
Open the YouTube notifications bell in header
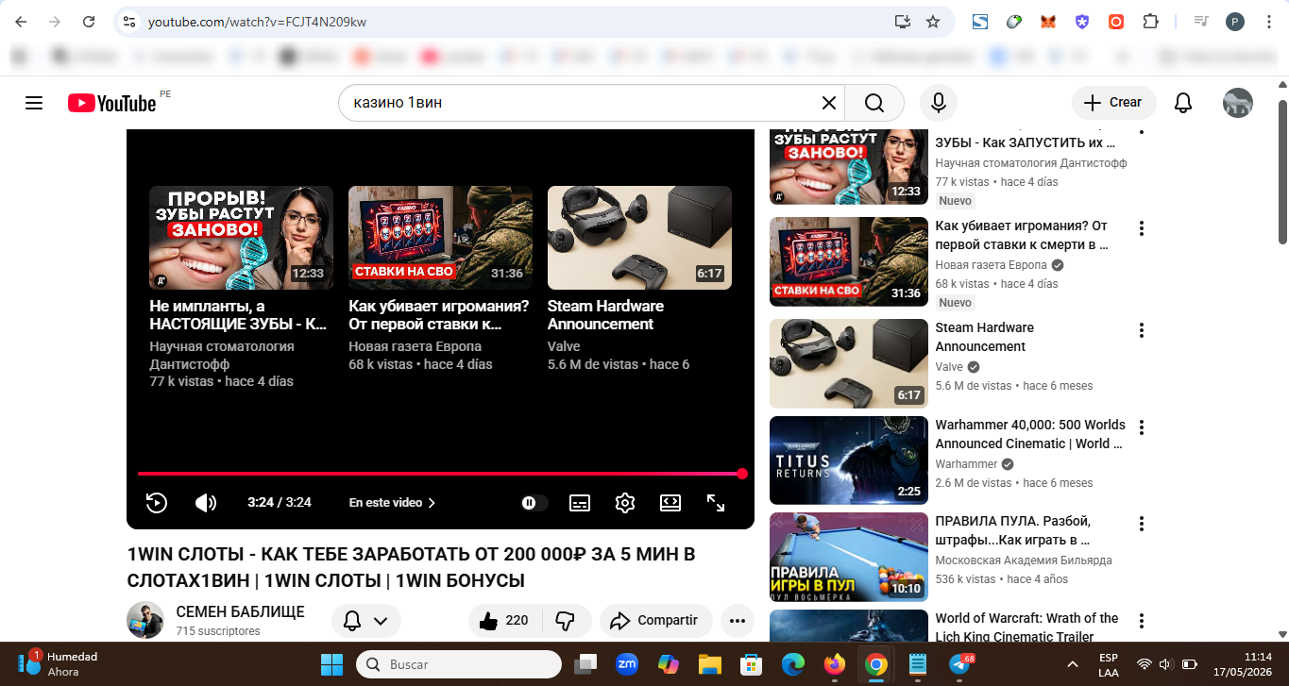1183,103
